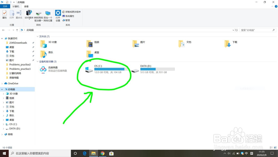
Task: Expand OneDrive in the sidebar
Action: (x=2, y=83)
